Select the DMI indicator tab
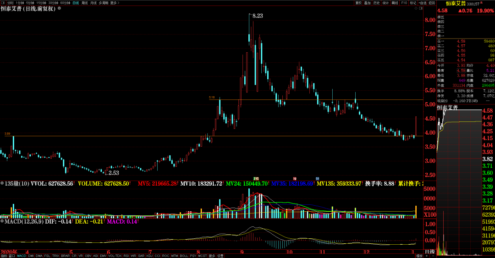The height and width of the screenshot is (258, 495). pyautogui.click(x=31, y=256)
